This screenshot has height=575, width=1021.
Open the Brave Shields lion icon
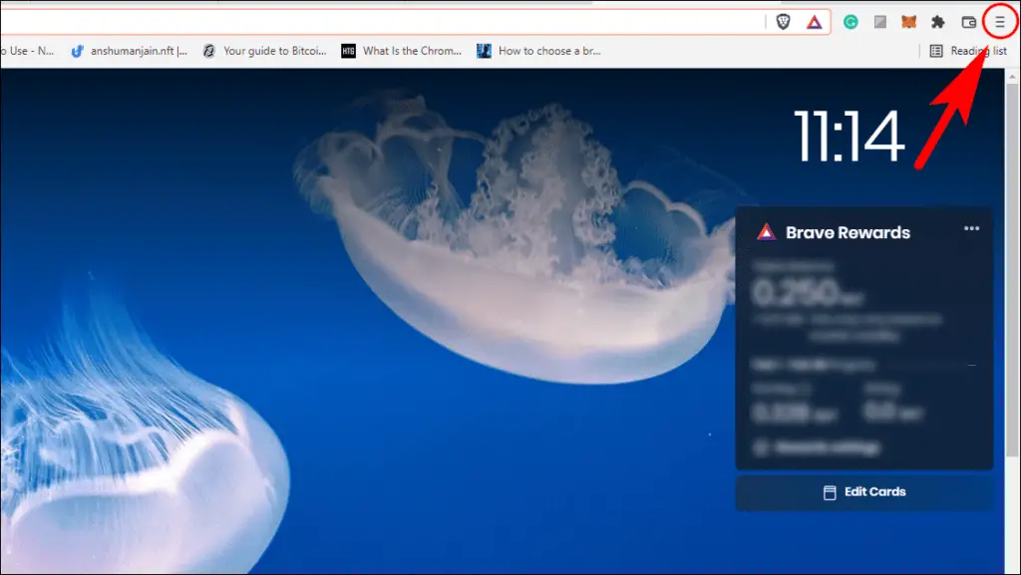point(783,22)
